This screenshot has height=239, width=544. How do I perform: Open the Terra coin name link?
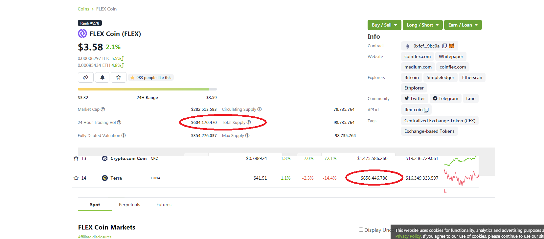(116, 178)
